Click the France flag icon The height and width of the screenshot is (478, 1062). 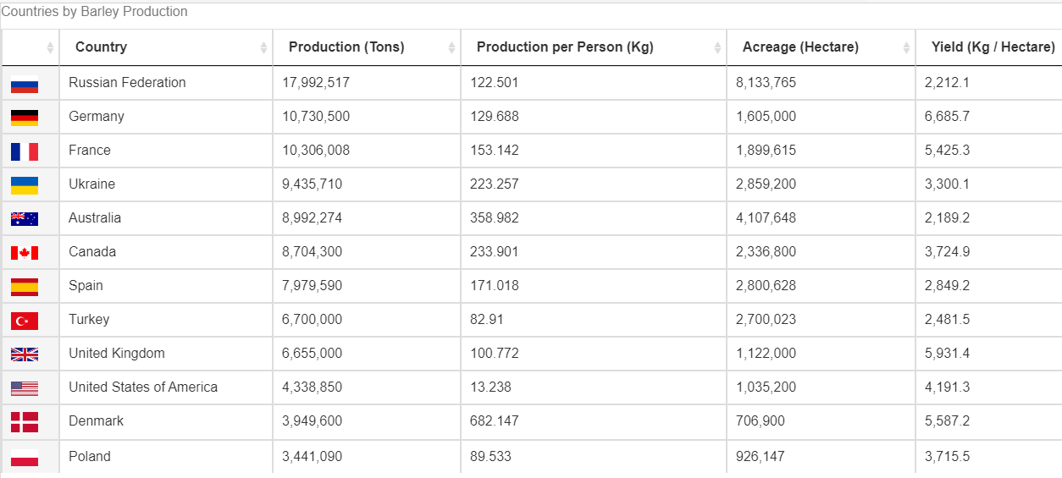tap(25, 151)
